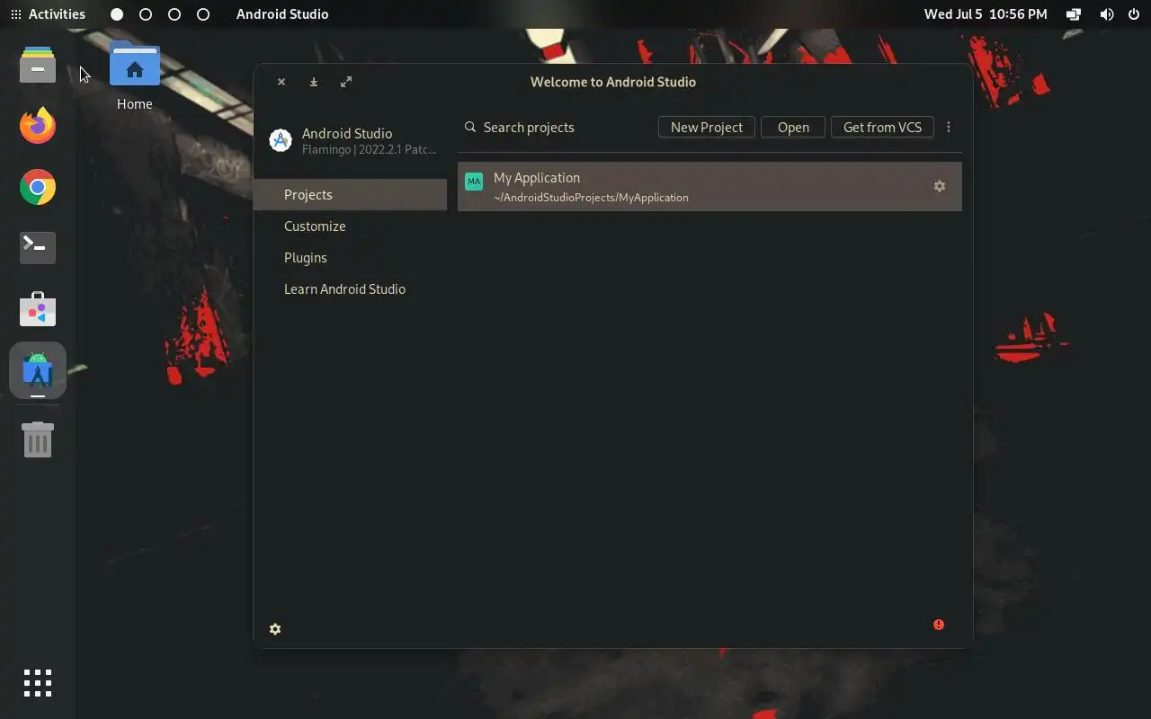The width and height of the screenshot is (1151, 719).
Task: Open the Home folder desktop icon
Action: (135, 75)
